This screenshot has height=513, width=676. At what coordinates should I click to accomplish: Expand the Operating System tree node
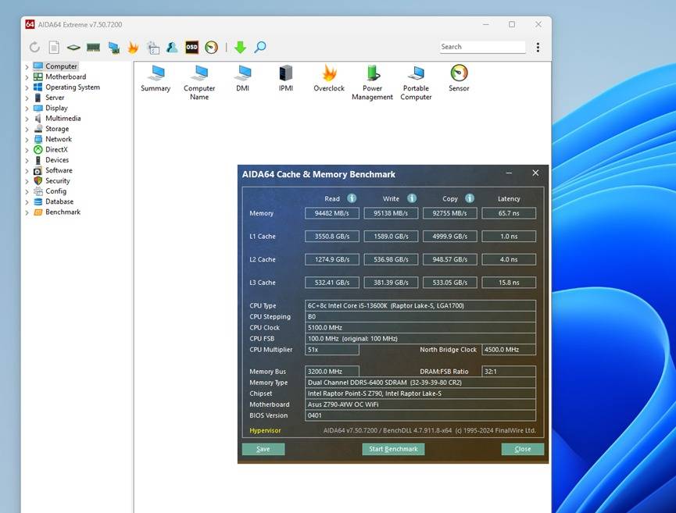pos(27,87)
